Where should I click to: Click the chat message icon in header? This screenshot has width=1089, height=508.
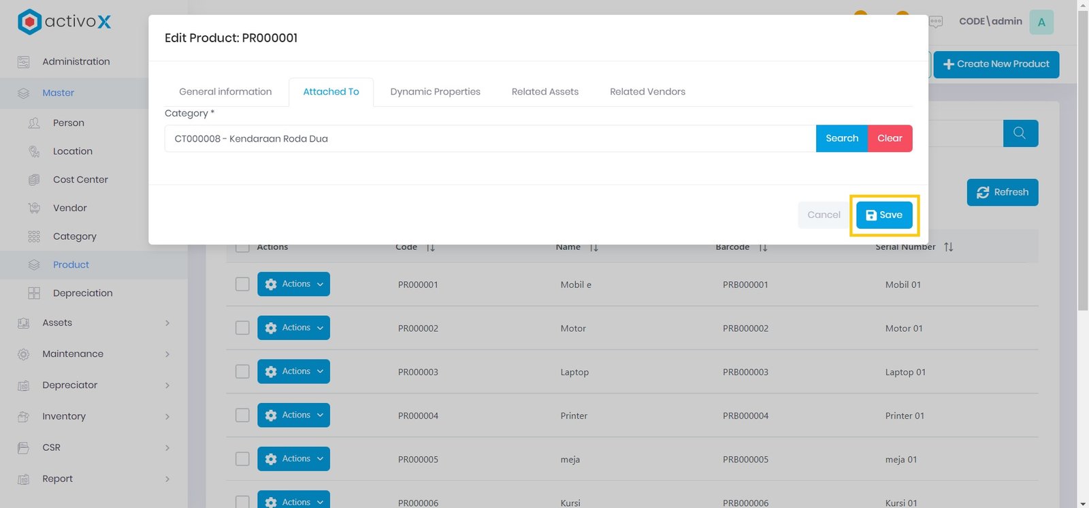pyautogui.click(x=936, y=22)
